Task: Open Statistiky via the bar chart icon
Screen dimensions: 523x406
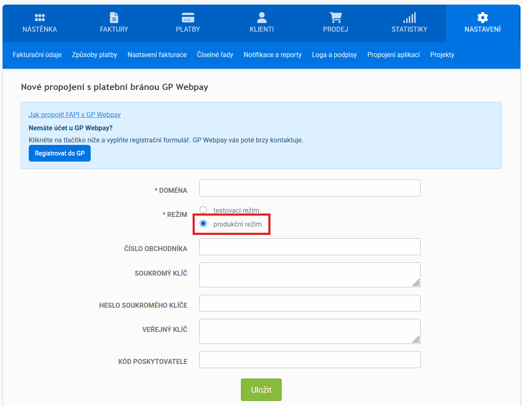Action: point(409,17)
